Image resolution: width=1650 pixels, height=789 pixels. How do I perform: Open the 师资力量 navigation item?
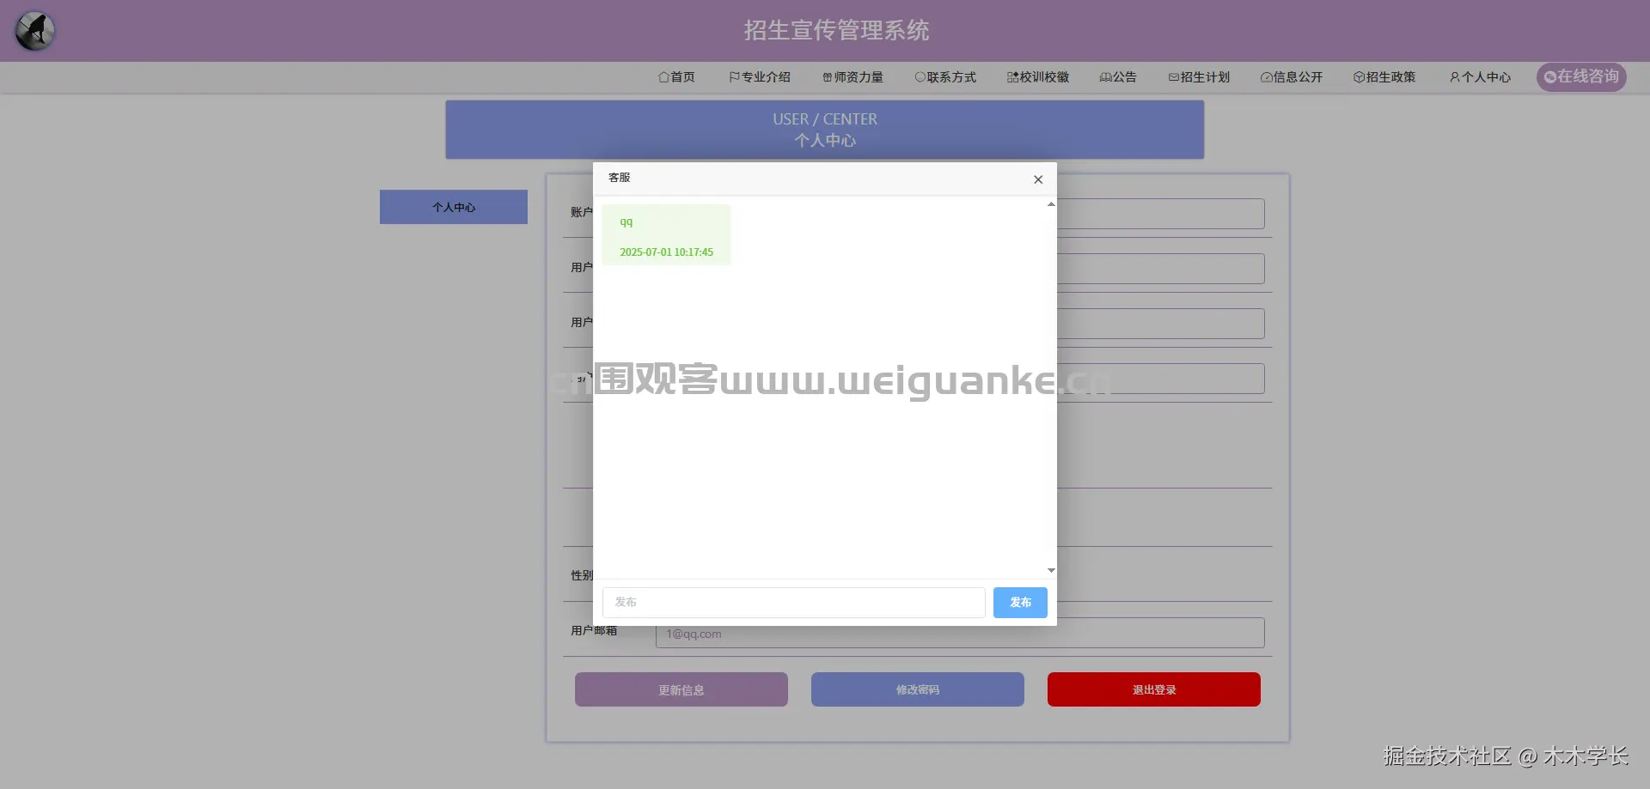[x=852, y=77]
